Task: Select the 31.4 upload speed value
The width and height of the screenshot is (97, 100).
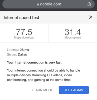Action: (73, 32)
